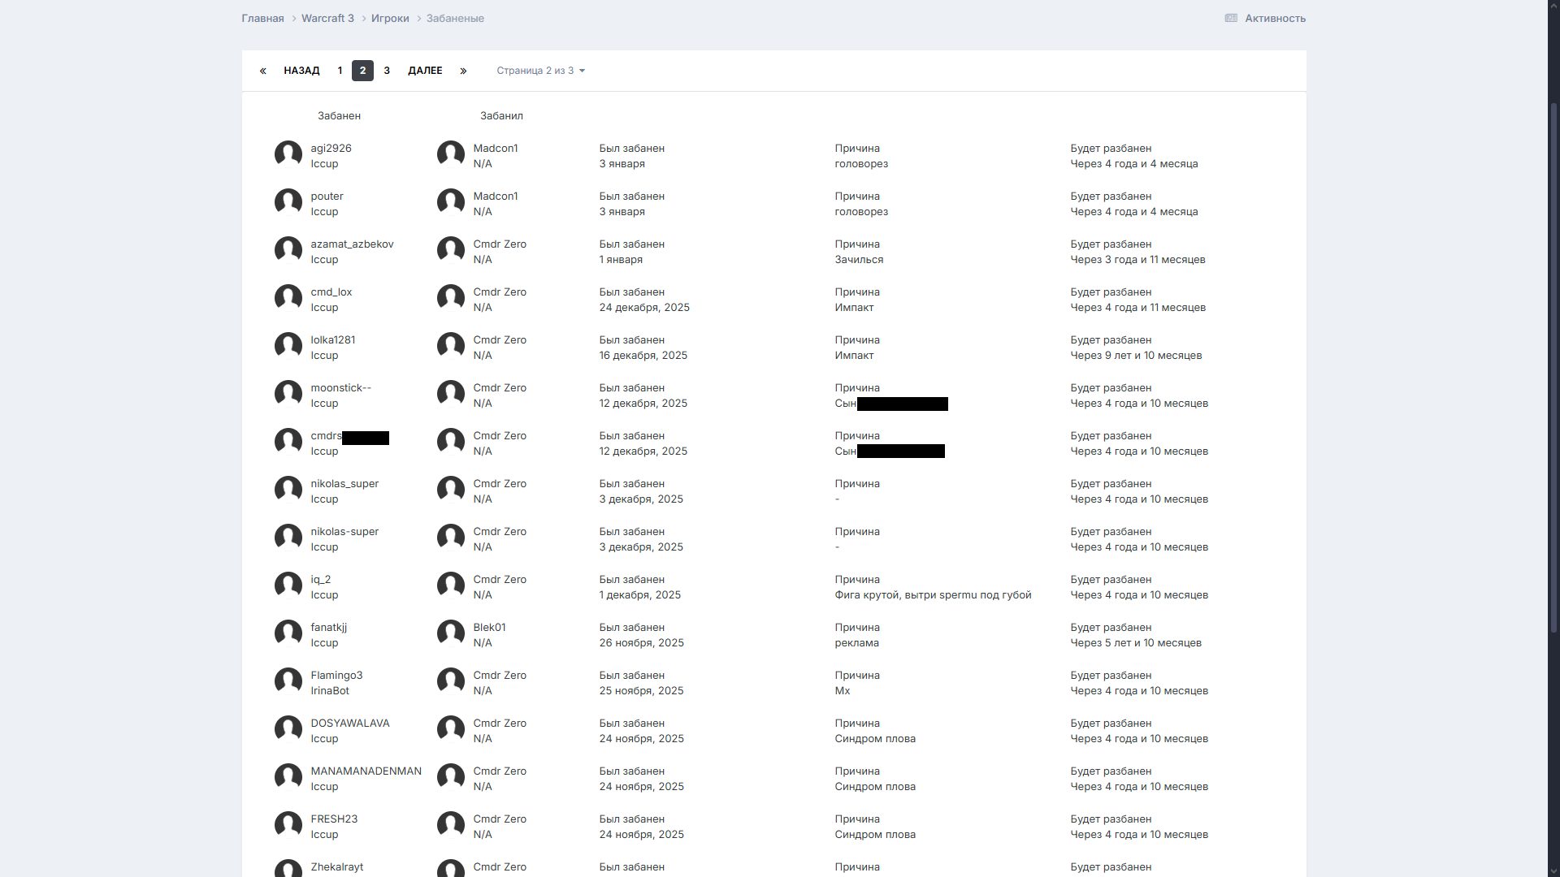1560x877 pixels.
Task: Click the first page double-arrow icon
Action: [262, 71]
